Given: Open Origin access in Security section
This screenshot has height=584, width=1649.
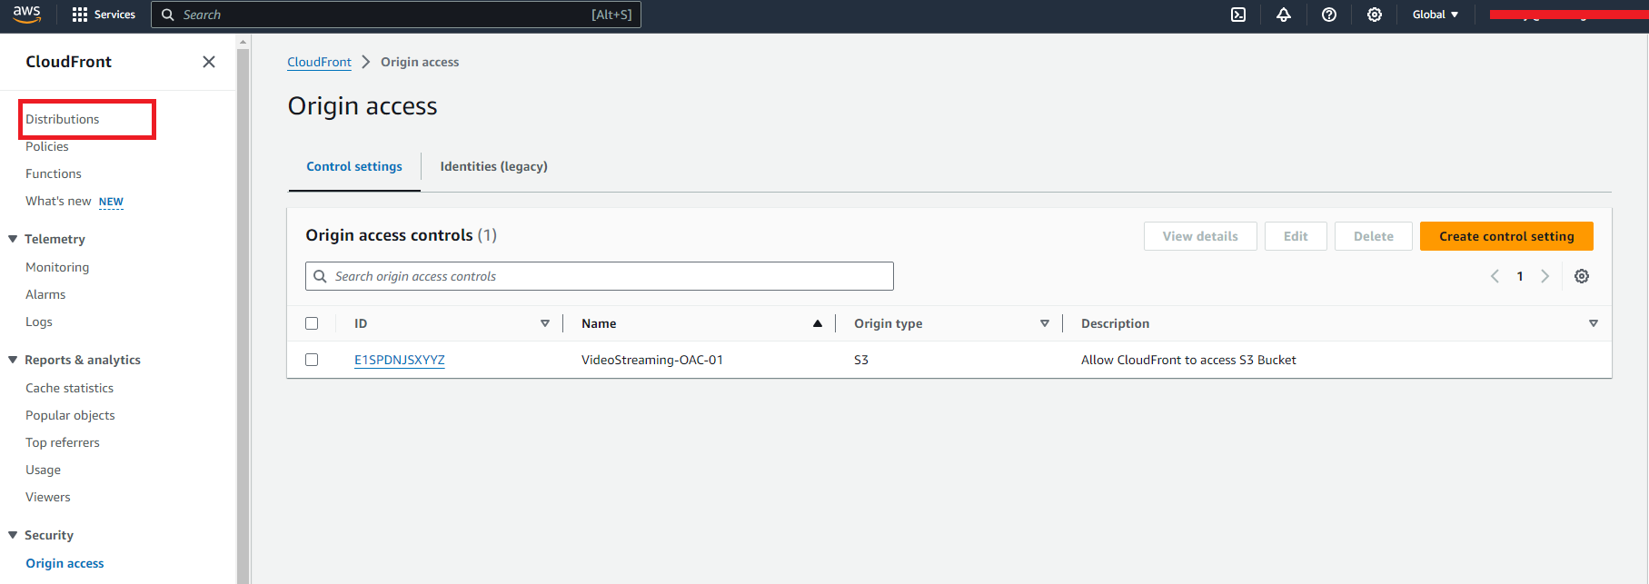Looking at the screenshot, I should pyautogui.click(x=65, y=563).
